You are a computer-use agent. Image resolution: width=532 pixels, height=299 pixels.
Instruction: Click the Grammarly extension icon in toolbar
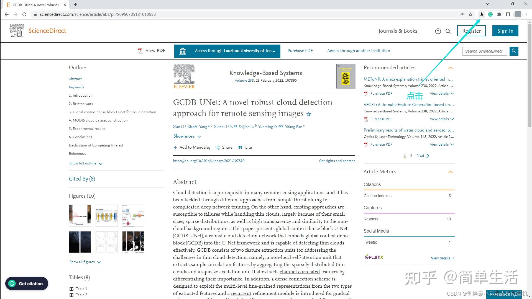tap(490, 14)
